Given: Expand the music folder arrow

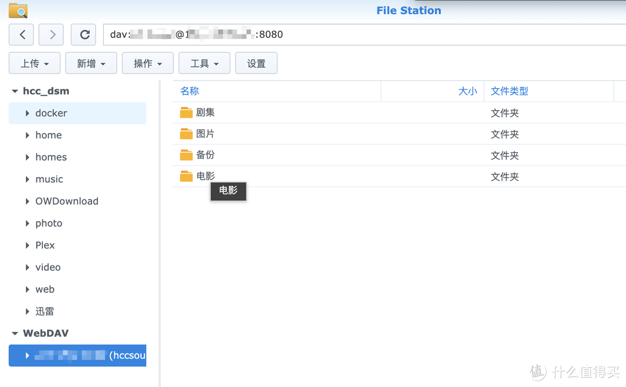Looking at the screenshot, I should click(27, 179).
